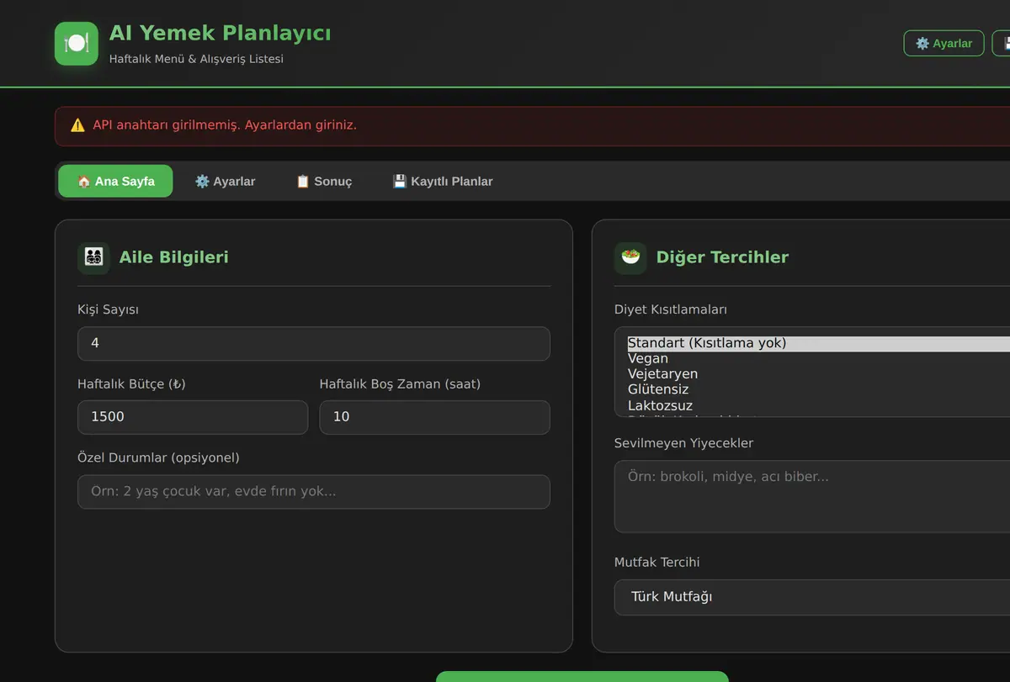
Task: Click the family icon beside Aile Bilgileri
Action: click(x=93, y=258)
